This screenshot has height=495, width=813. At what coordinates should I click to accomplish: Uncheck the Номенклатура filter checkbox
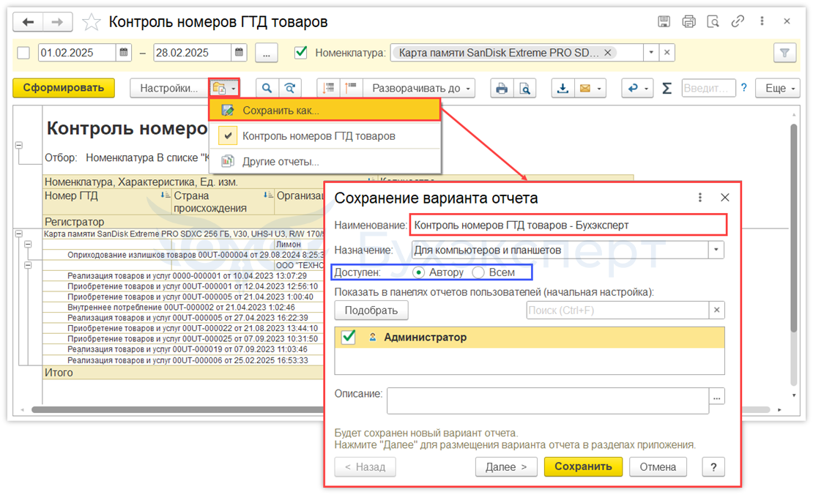click(x=300, y=53)
